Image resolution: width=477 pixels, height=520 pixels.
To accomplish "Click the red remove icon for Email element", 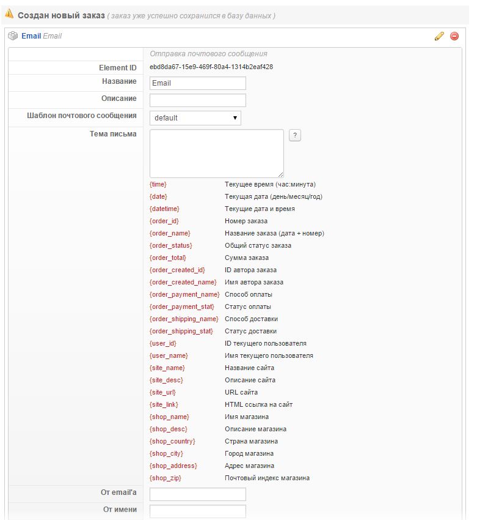I will click(454, 36).
